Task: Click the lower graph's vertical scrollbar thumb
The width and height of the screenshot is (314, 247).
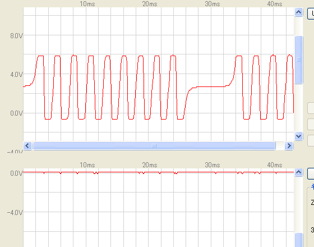Action: [298, 240]
